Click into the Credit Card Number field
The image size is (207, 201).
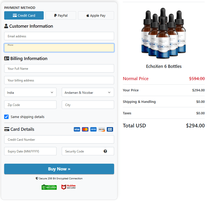click(59, 139)
